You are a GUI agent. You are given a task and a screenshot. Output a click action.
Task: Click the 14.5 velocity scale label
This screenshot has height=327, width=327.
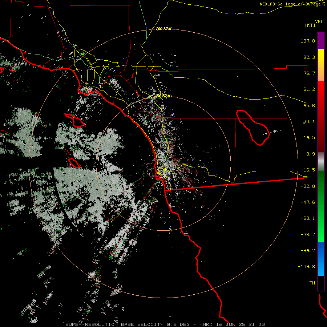tap(309, 138)
